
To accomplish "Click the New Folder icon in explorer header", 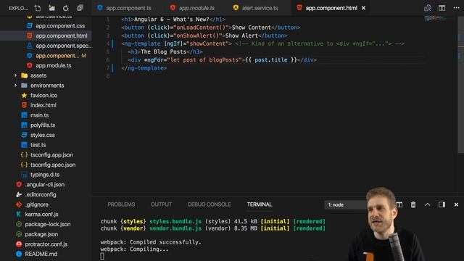I will (x=51, y=8).
